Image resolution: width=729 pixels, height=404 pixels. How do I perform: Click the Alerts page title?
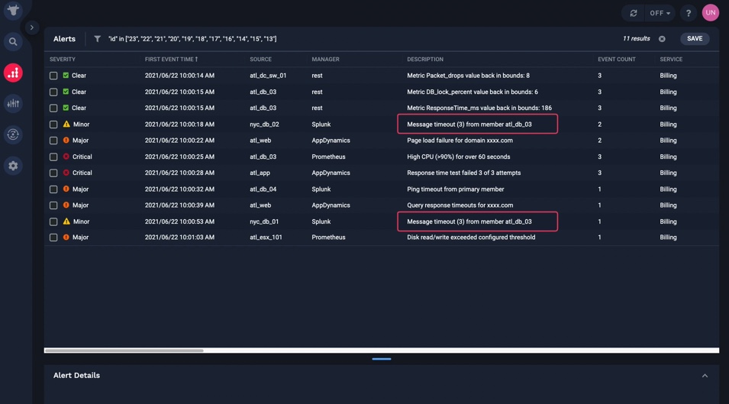point(64,39)
